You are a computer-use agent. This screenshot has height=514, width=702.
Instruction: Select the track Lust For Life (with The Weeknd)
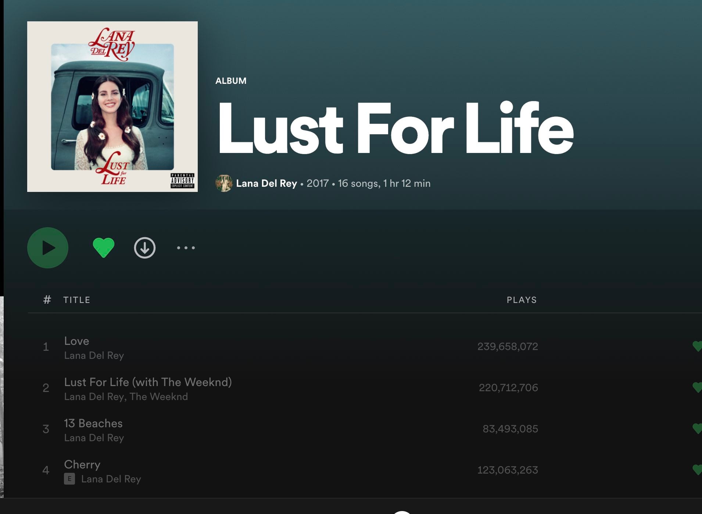[148, 382]
